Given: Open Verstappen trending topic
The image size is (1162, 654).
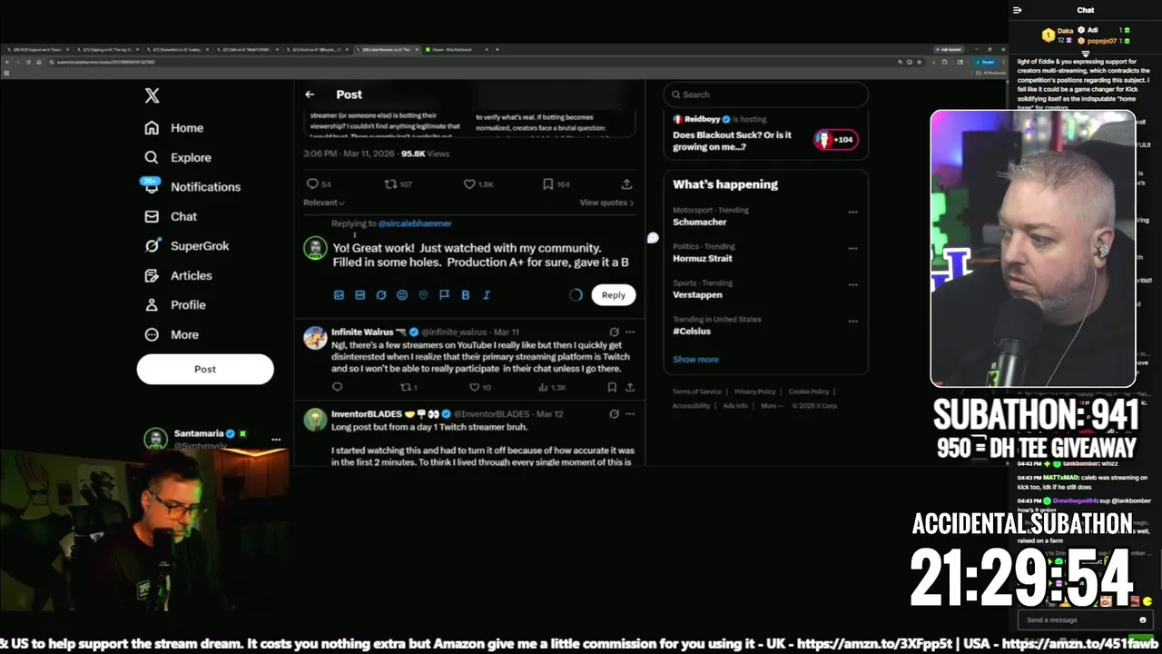Looking at the screenshot, I should pyautogui.click(x=697, y=294).
